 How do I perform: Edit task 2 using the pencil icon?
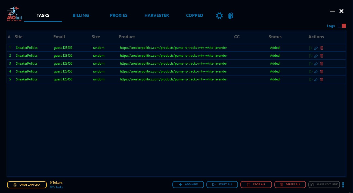pyautogui.click(x=316, y=56)
